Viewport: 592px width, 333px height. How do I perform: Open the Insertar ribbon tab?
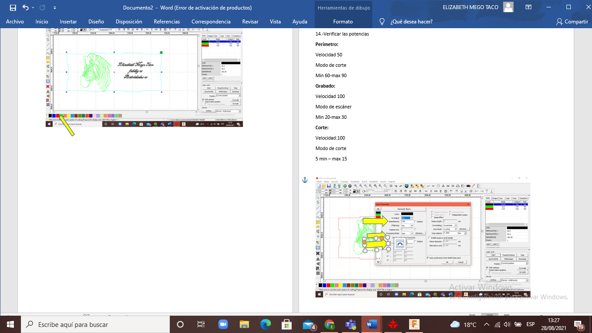point(68,22)
